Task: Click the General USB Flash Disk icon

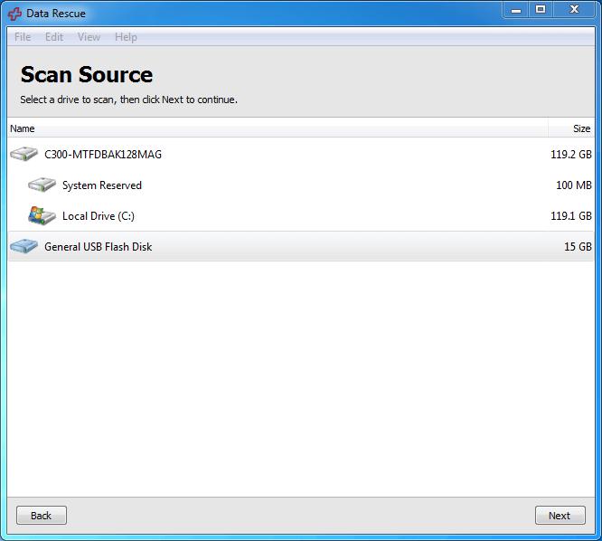Action: (24, 246)
